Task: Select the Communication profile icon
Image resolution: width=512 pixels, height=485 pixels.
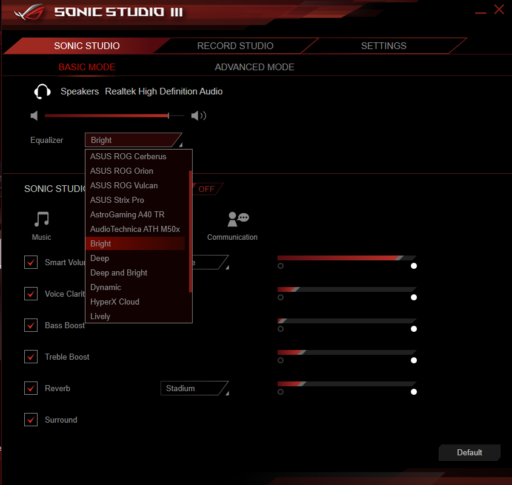Action: pyautogui.click(x=238, y=219)
